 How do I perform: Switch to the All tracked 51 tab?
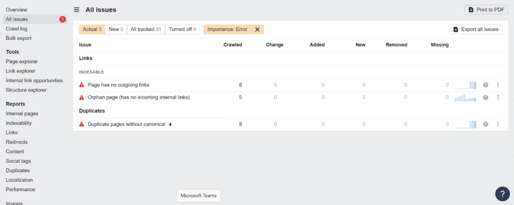pyautogui.click(x=146, y=30)
